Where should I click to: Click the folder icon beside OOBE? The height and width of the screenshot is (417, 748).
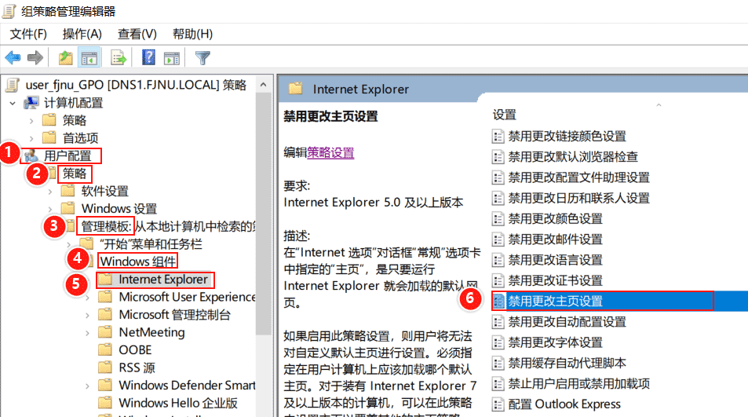[x=105, y=349]
